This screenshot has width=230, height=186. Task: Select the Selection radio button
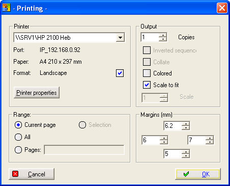tap(82, 125)
